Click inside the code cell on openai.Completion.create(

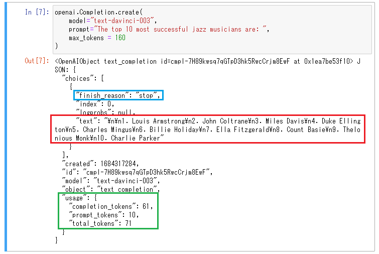(x=98, y=13)
